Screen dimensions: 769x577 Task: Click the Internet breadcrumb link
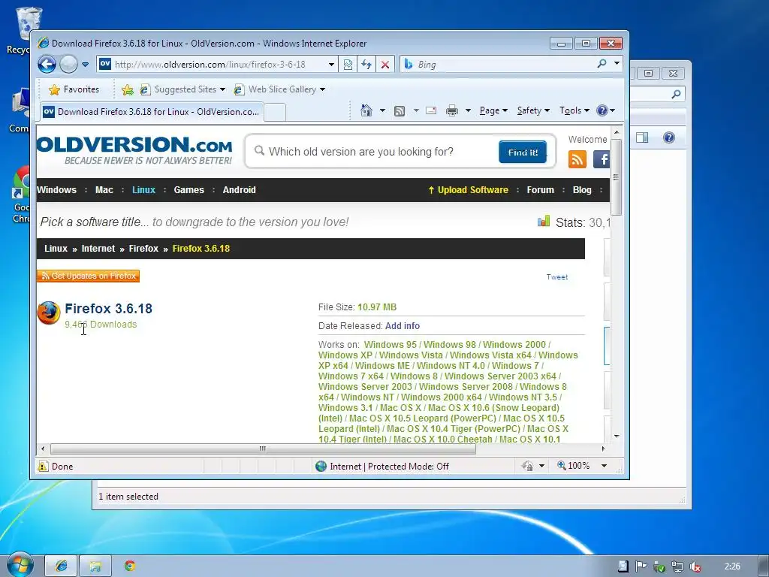click(98, 248)
